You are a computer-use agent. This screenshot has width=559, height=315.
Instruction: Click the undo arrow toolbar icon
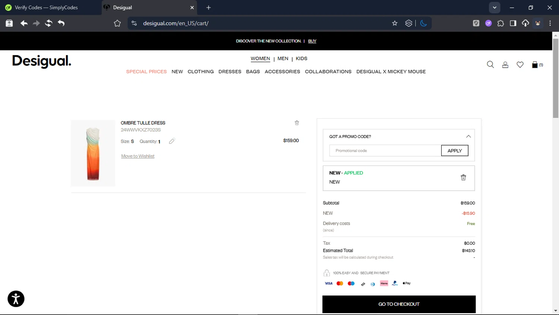point(61,23)
